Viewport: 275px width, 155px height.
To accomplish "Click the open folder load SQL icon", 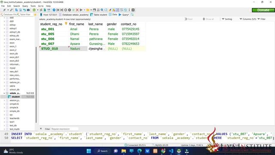I will 88,10.
